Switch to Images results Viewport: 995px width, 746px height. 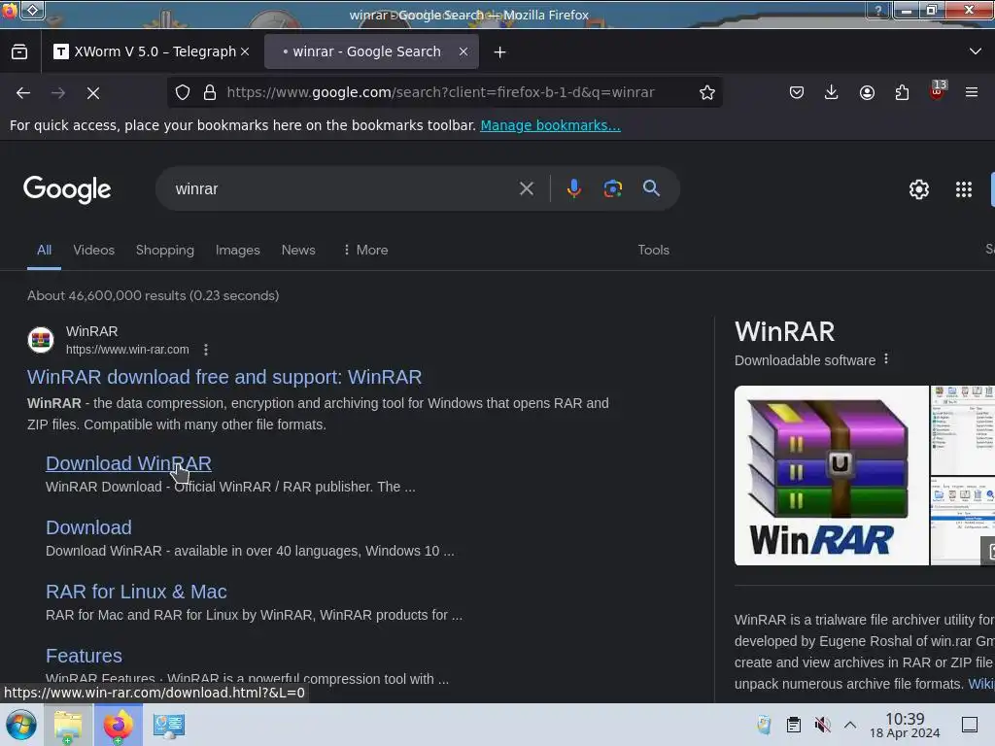click(x=238, y=250)
